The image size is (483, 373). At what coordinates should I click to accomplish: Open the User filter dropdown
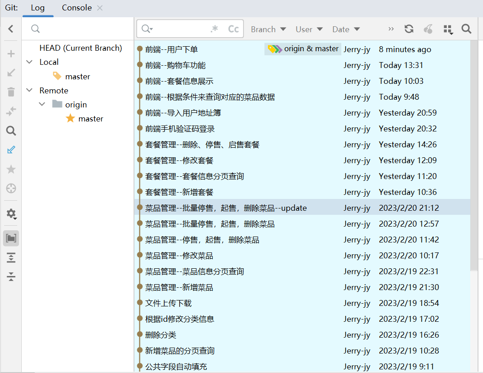point(309,29)
